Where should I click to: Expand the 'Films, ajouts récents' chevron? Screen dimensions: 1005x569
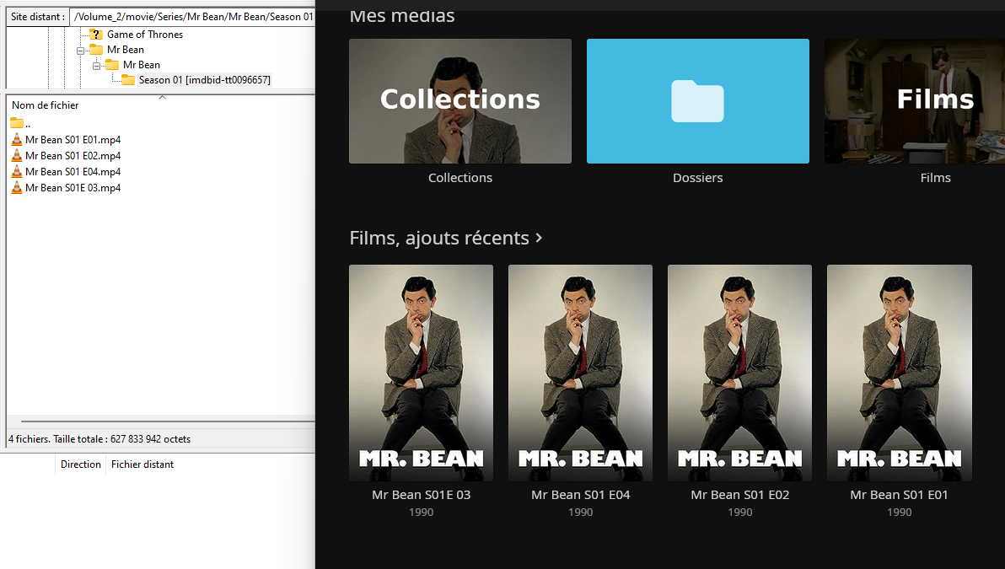(x=539, y=239)
